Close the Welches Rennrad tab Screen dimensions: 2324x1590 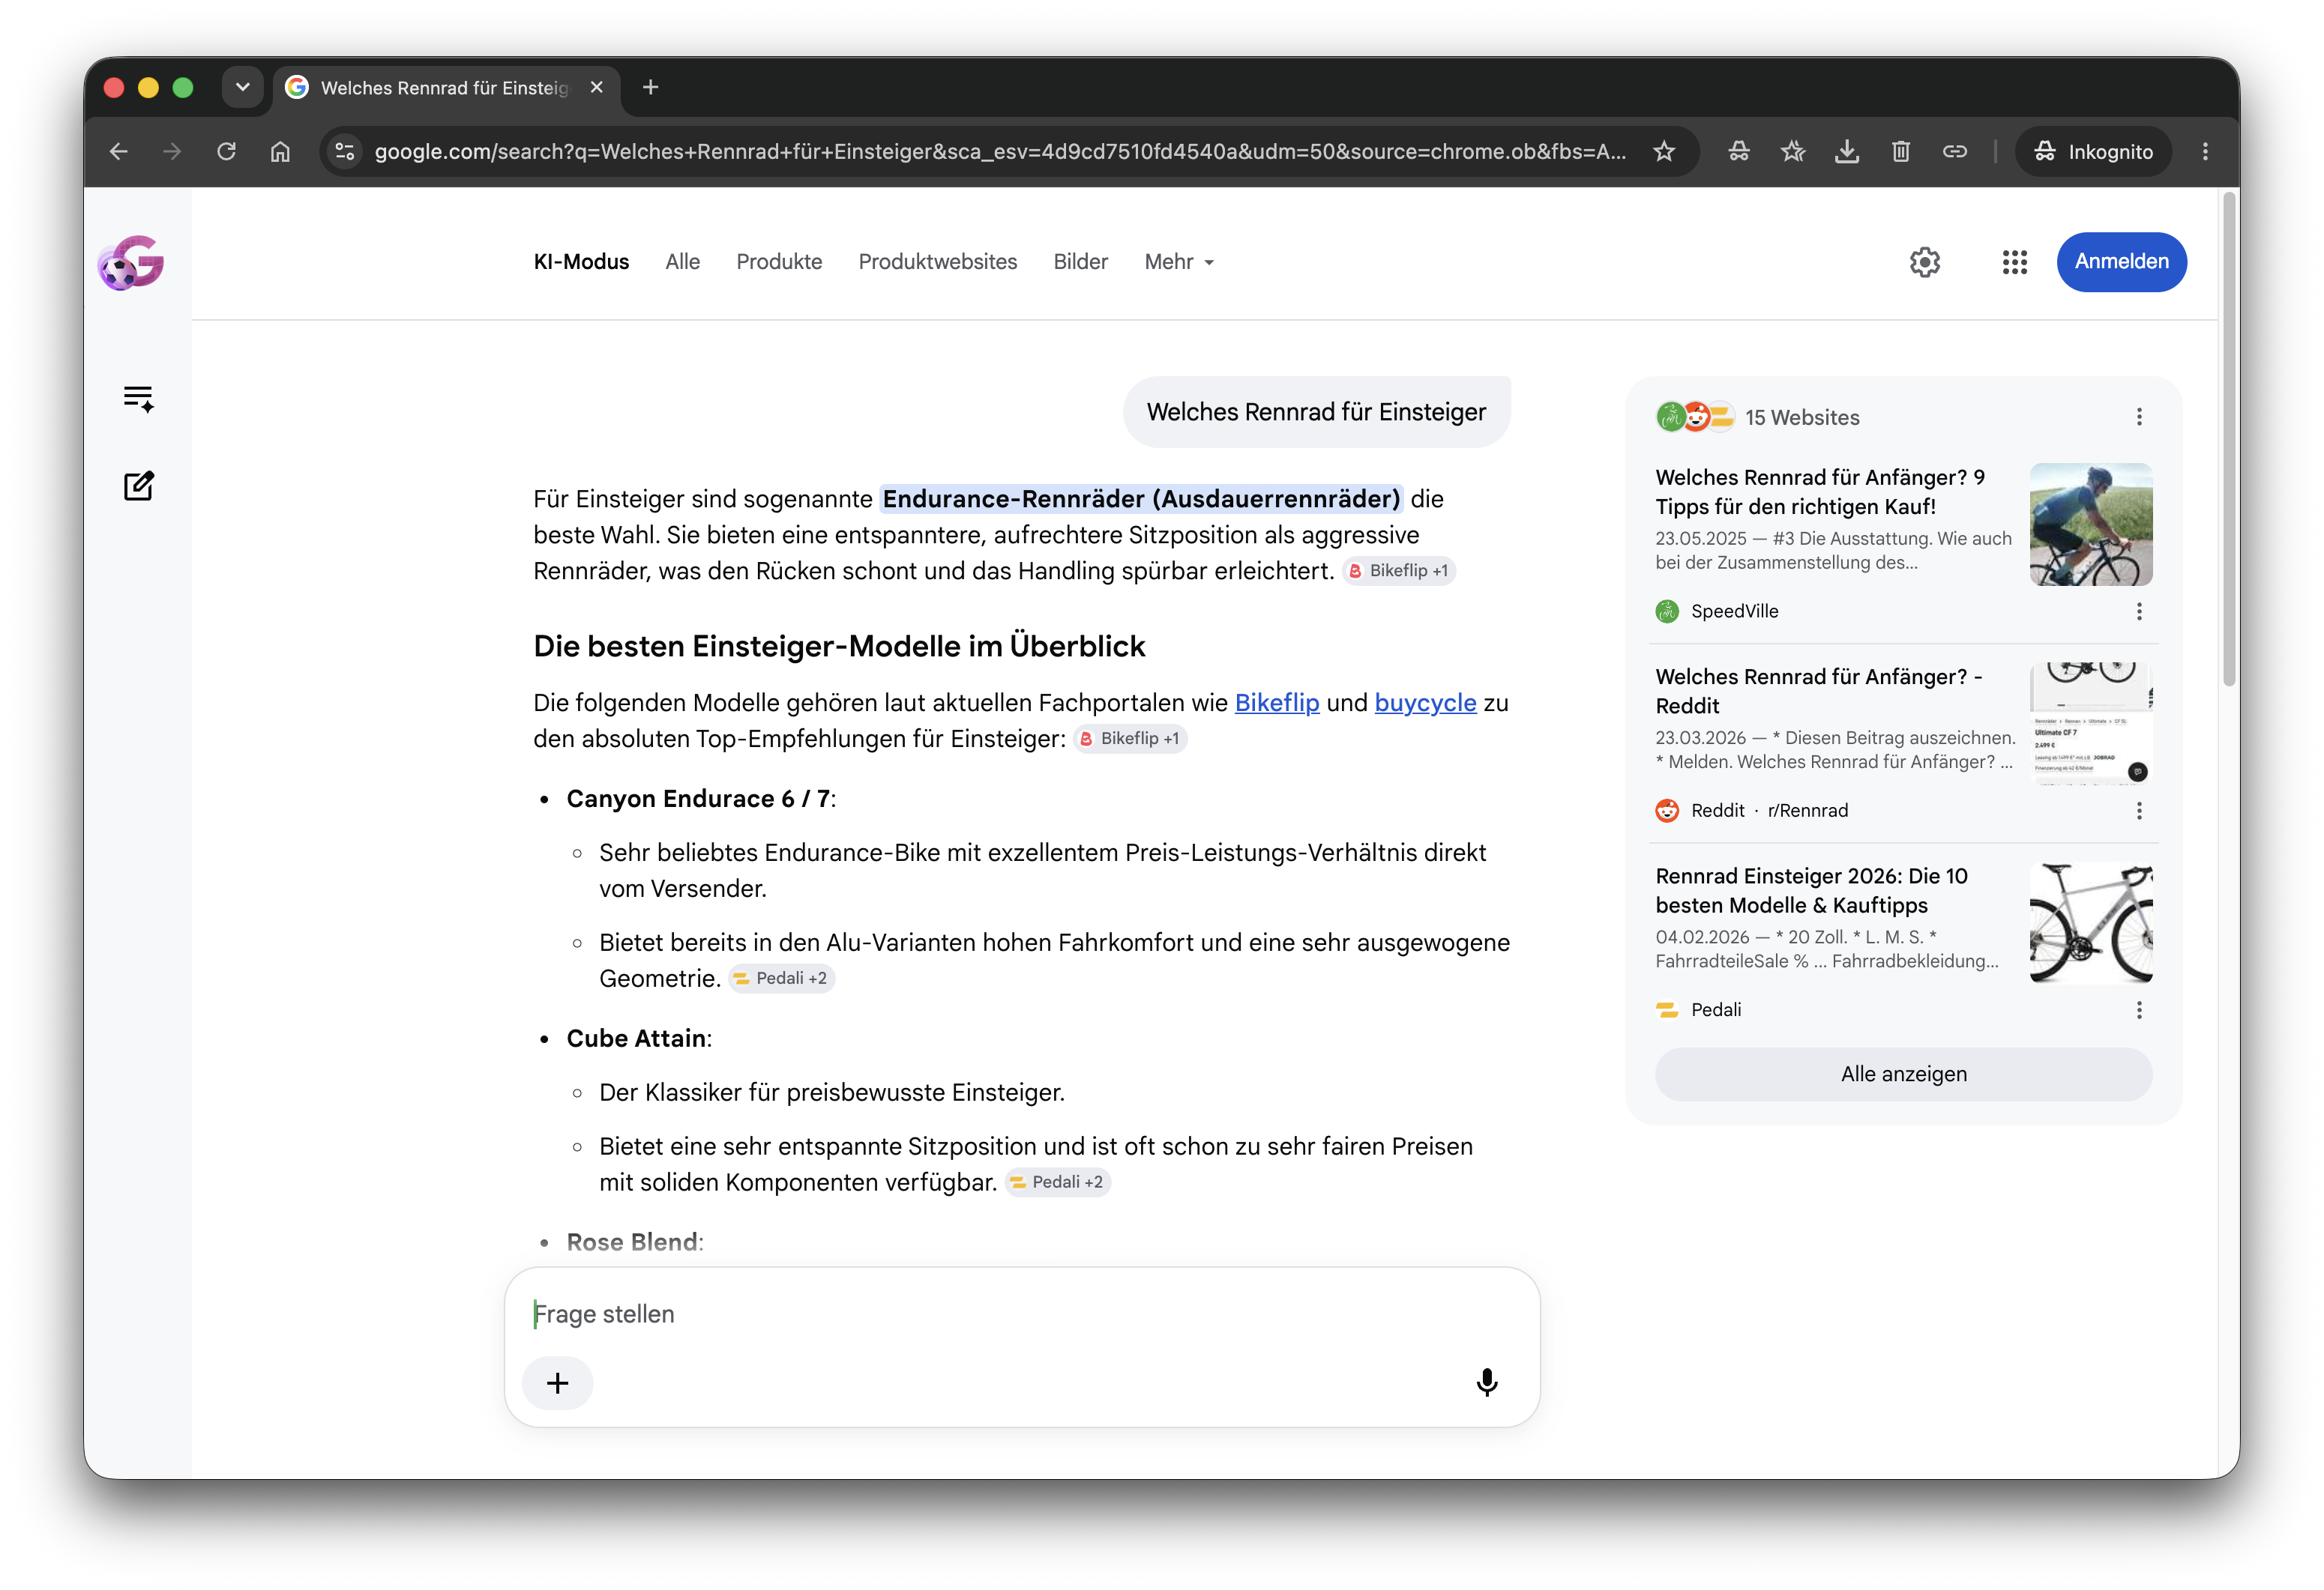(597, 87)
